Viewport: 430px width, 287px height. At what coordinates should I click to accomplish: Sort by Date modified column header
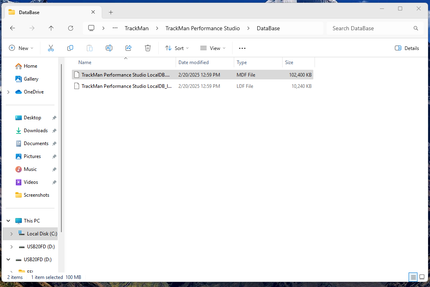click(x=205, y=62)
